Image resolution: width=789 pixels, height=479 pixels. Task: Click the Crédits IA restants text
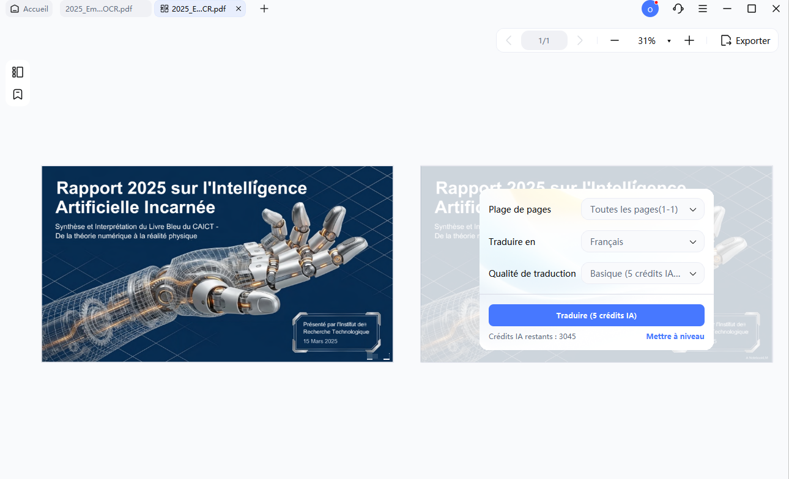pos(532,337)
